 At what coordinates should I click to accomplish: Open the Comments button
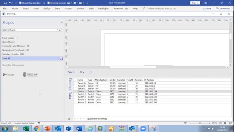tap(223, 8)
